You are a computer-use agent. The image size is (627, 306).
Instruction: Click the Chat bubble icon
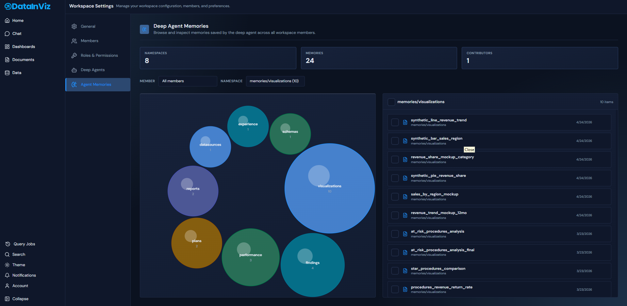click(7, 34)
